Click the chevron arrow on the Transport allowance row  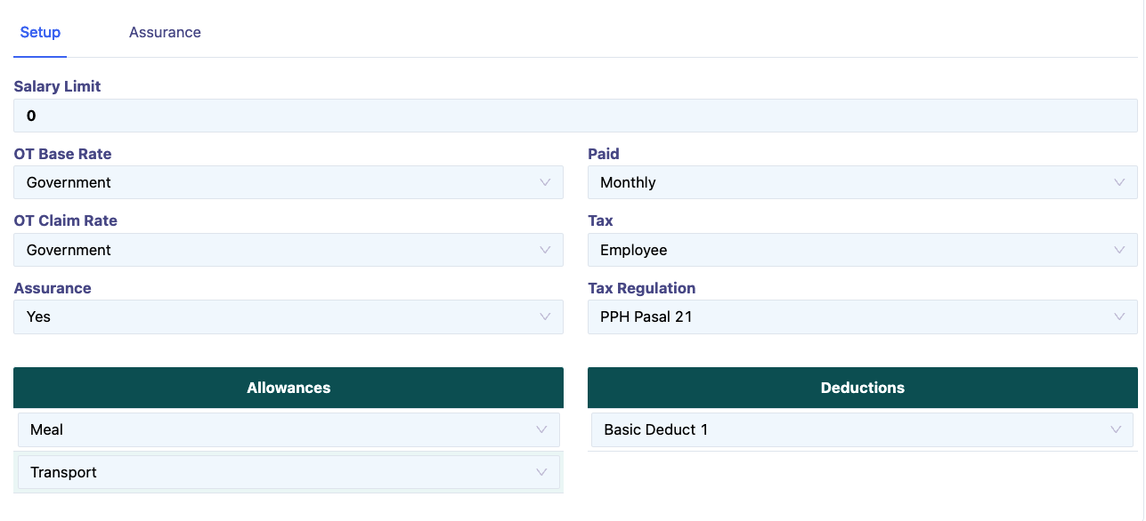pos(541,472)
